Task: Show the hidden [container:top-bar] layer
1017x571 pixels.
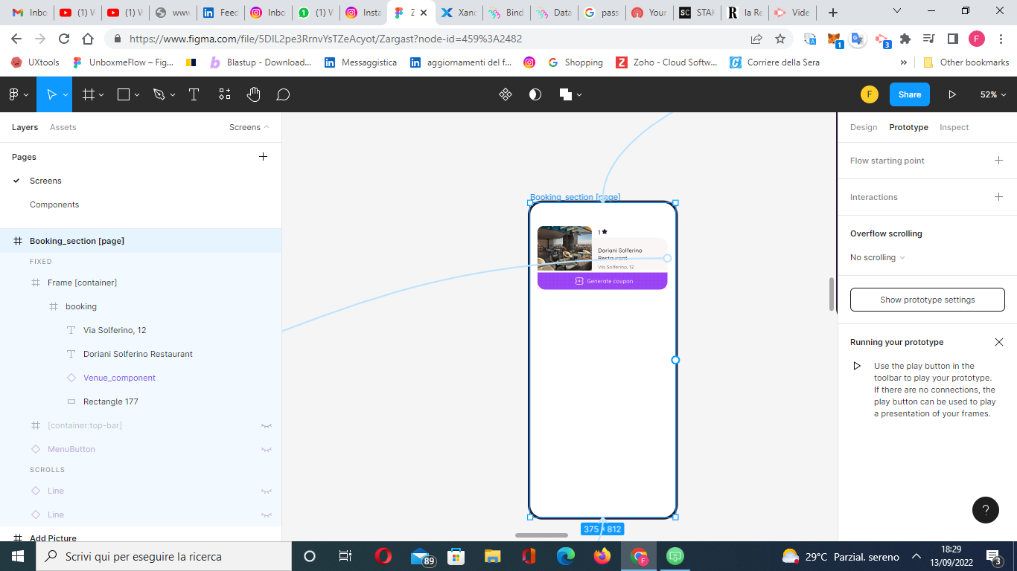Action: pyautogui.click(x=266, y=425)
